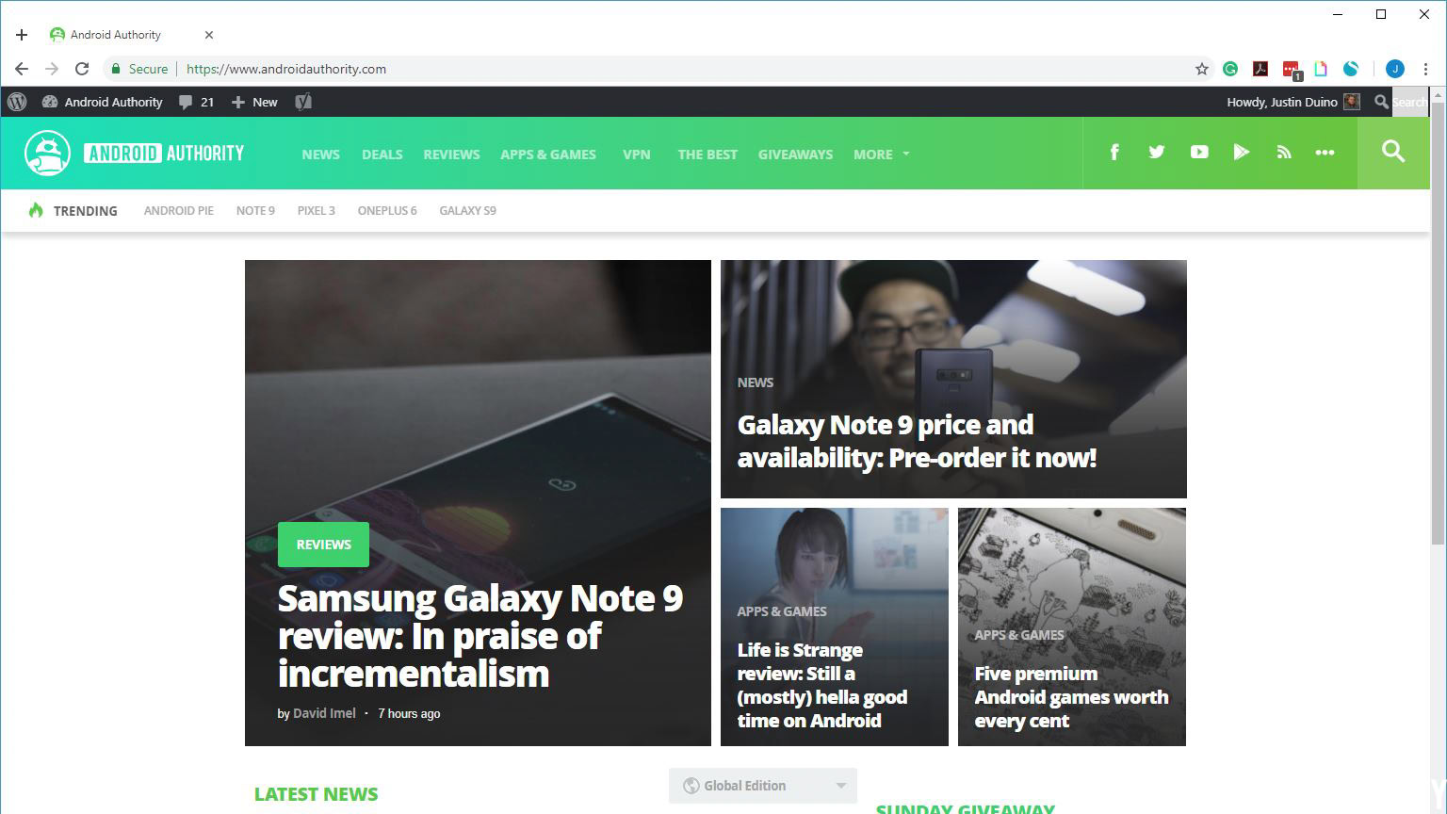Go back to the previous page
The image size is (1447, 814).
click(x=22, y=69)
